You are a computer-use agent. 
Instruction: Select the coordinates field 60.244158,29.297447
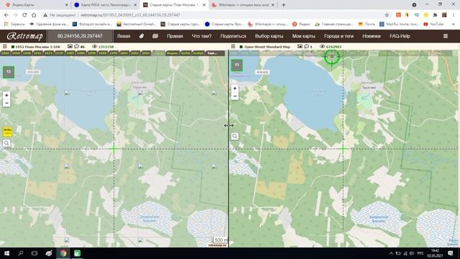(x=80, y=36)
